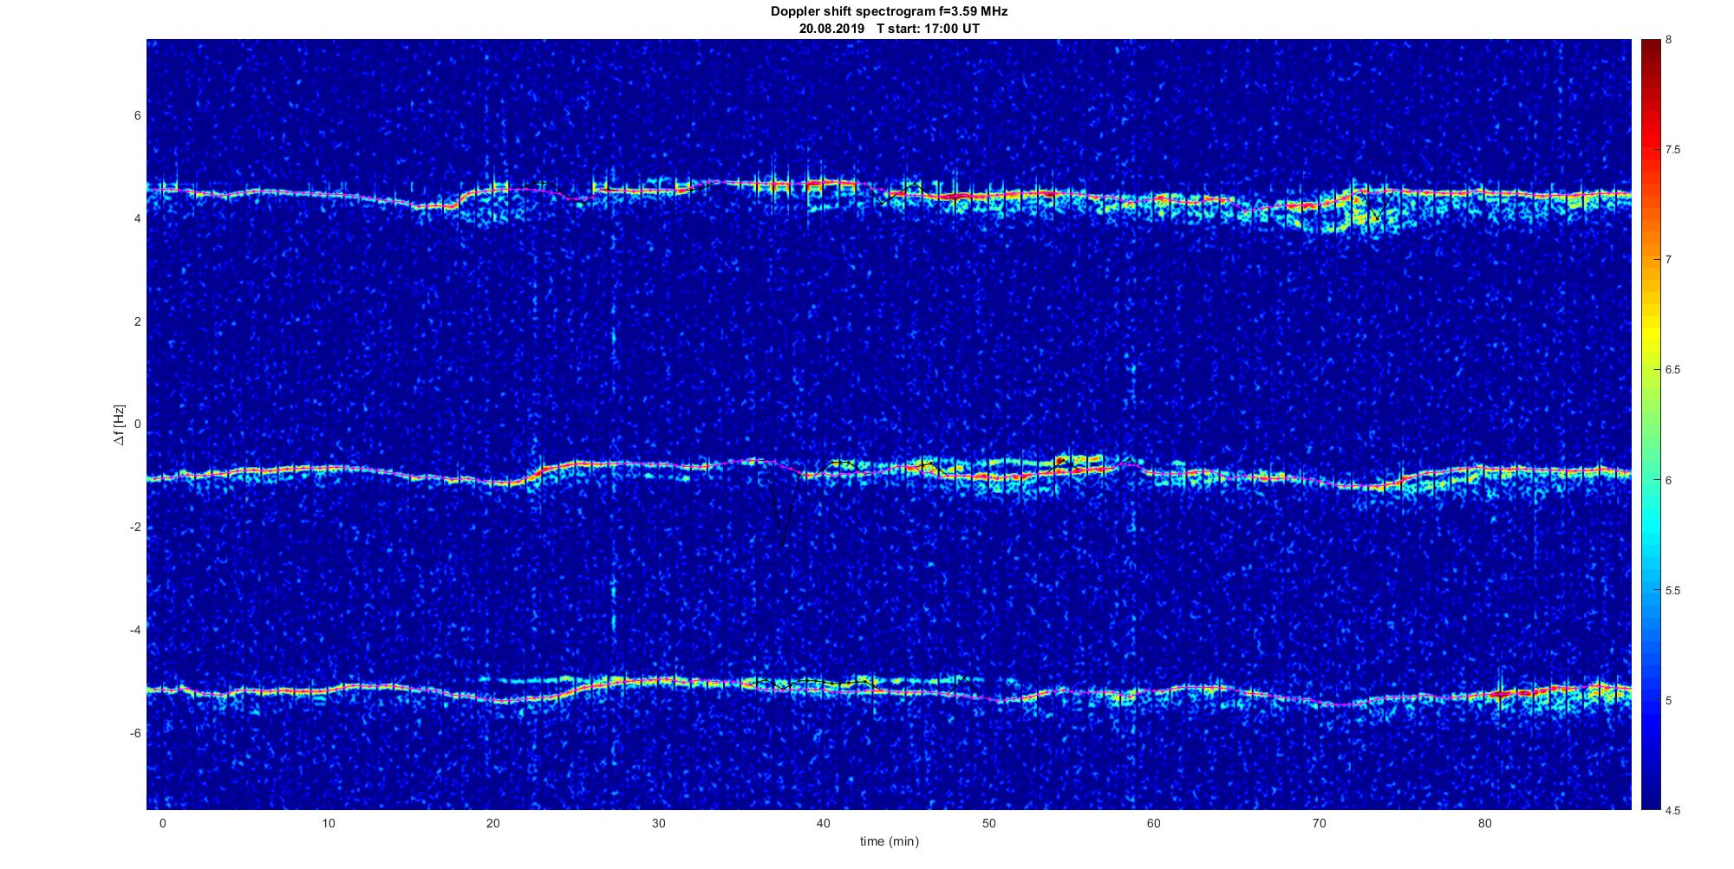This screenshot has height=869, width=1734.
Task: Click x-axis tick label 40
Action: tap(824, 823)
